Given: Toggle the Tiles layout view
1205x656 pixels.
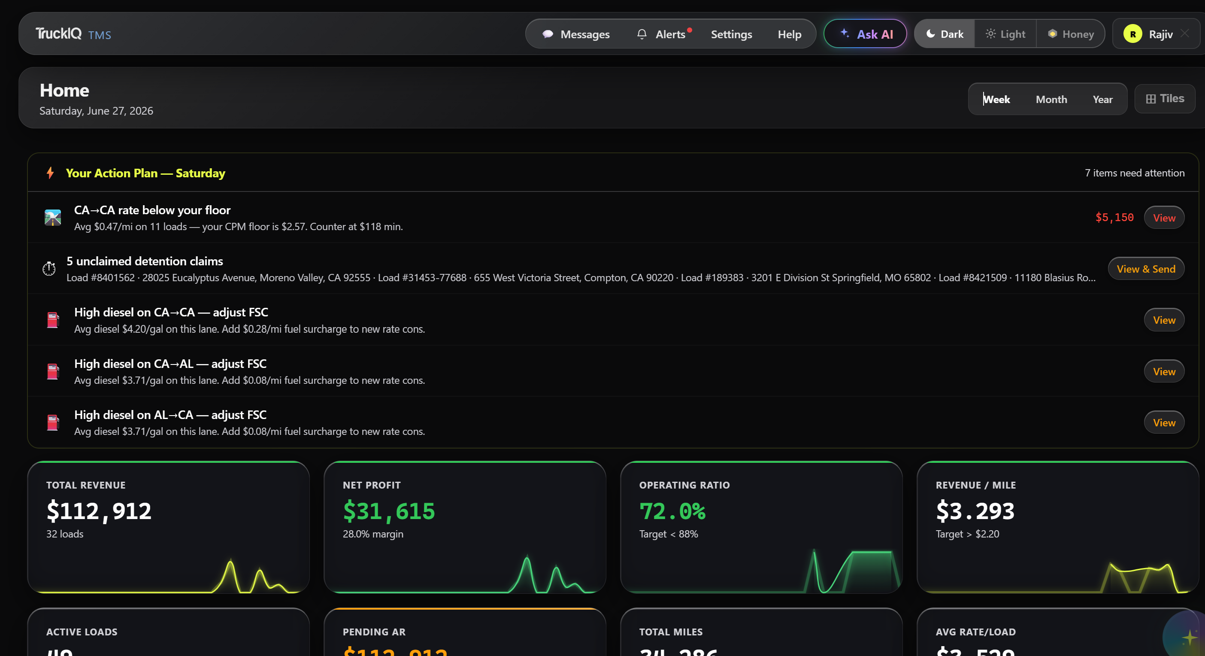Looking at the screenshot, I should pos(1165,99).
